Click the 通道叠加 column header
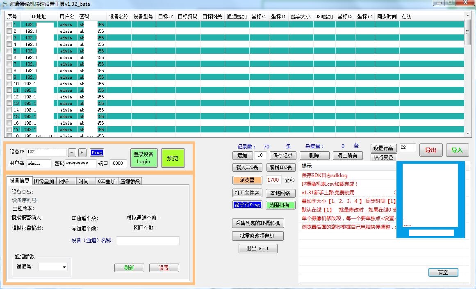476x289 pixels. (237, 16)
